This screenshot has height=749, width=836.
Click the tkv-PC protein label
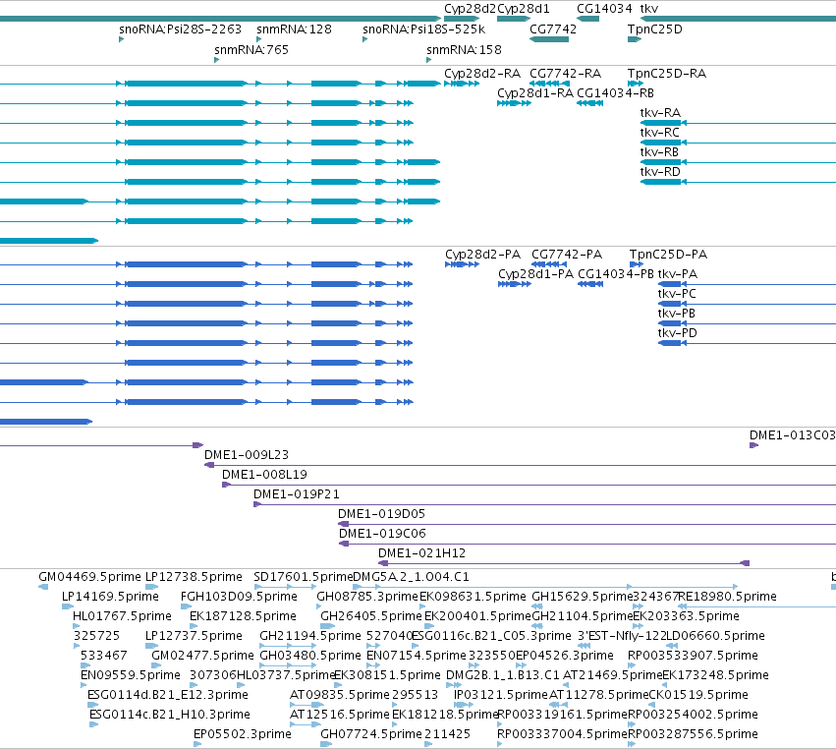[x=677, y=294]
